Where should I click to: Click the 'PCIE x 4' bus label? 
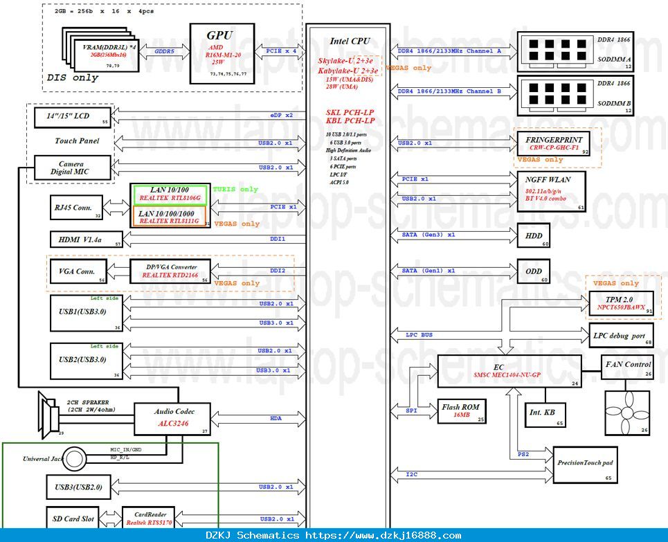pyautogui.click(x=281, y=51)
